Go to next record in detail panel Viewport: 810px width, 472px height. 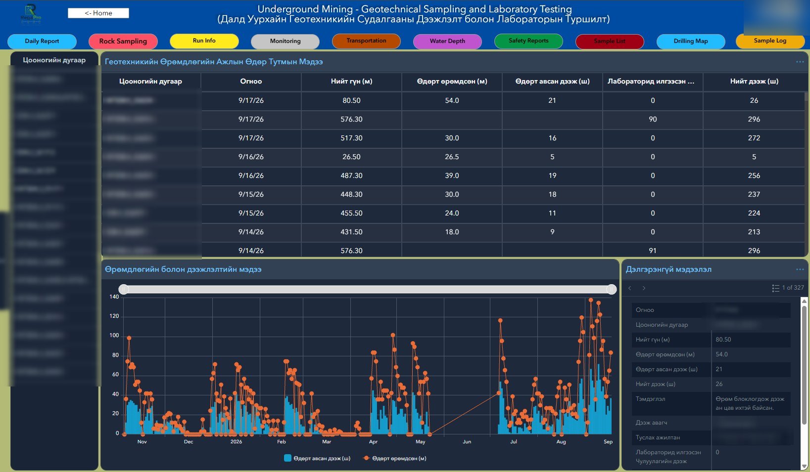click(644, 288)
